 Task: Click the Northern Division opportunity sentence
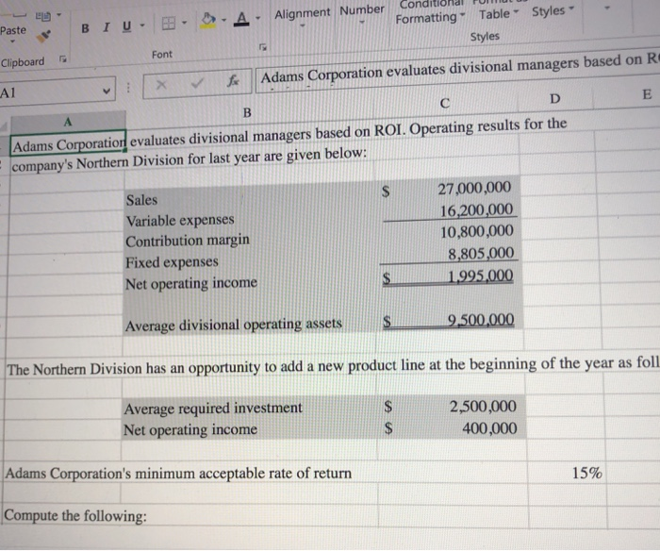(333, 366)
